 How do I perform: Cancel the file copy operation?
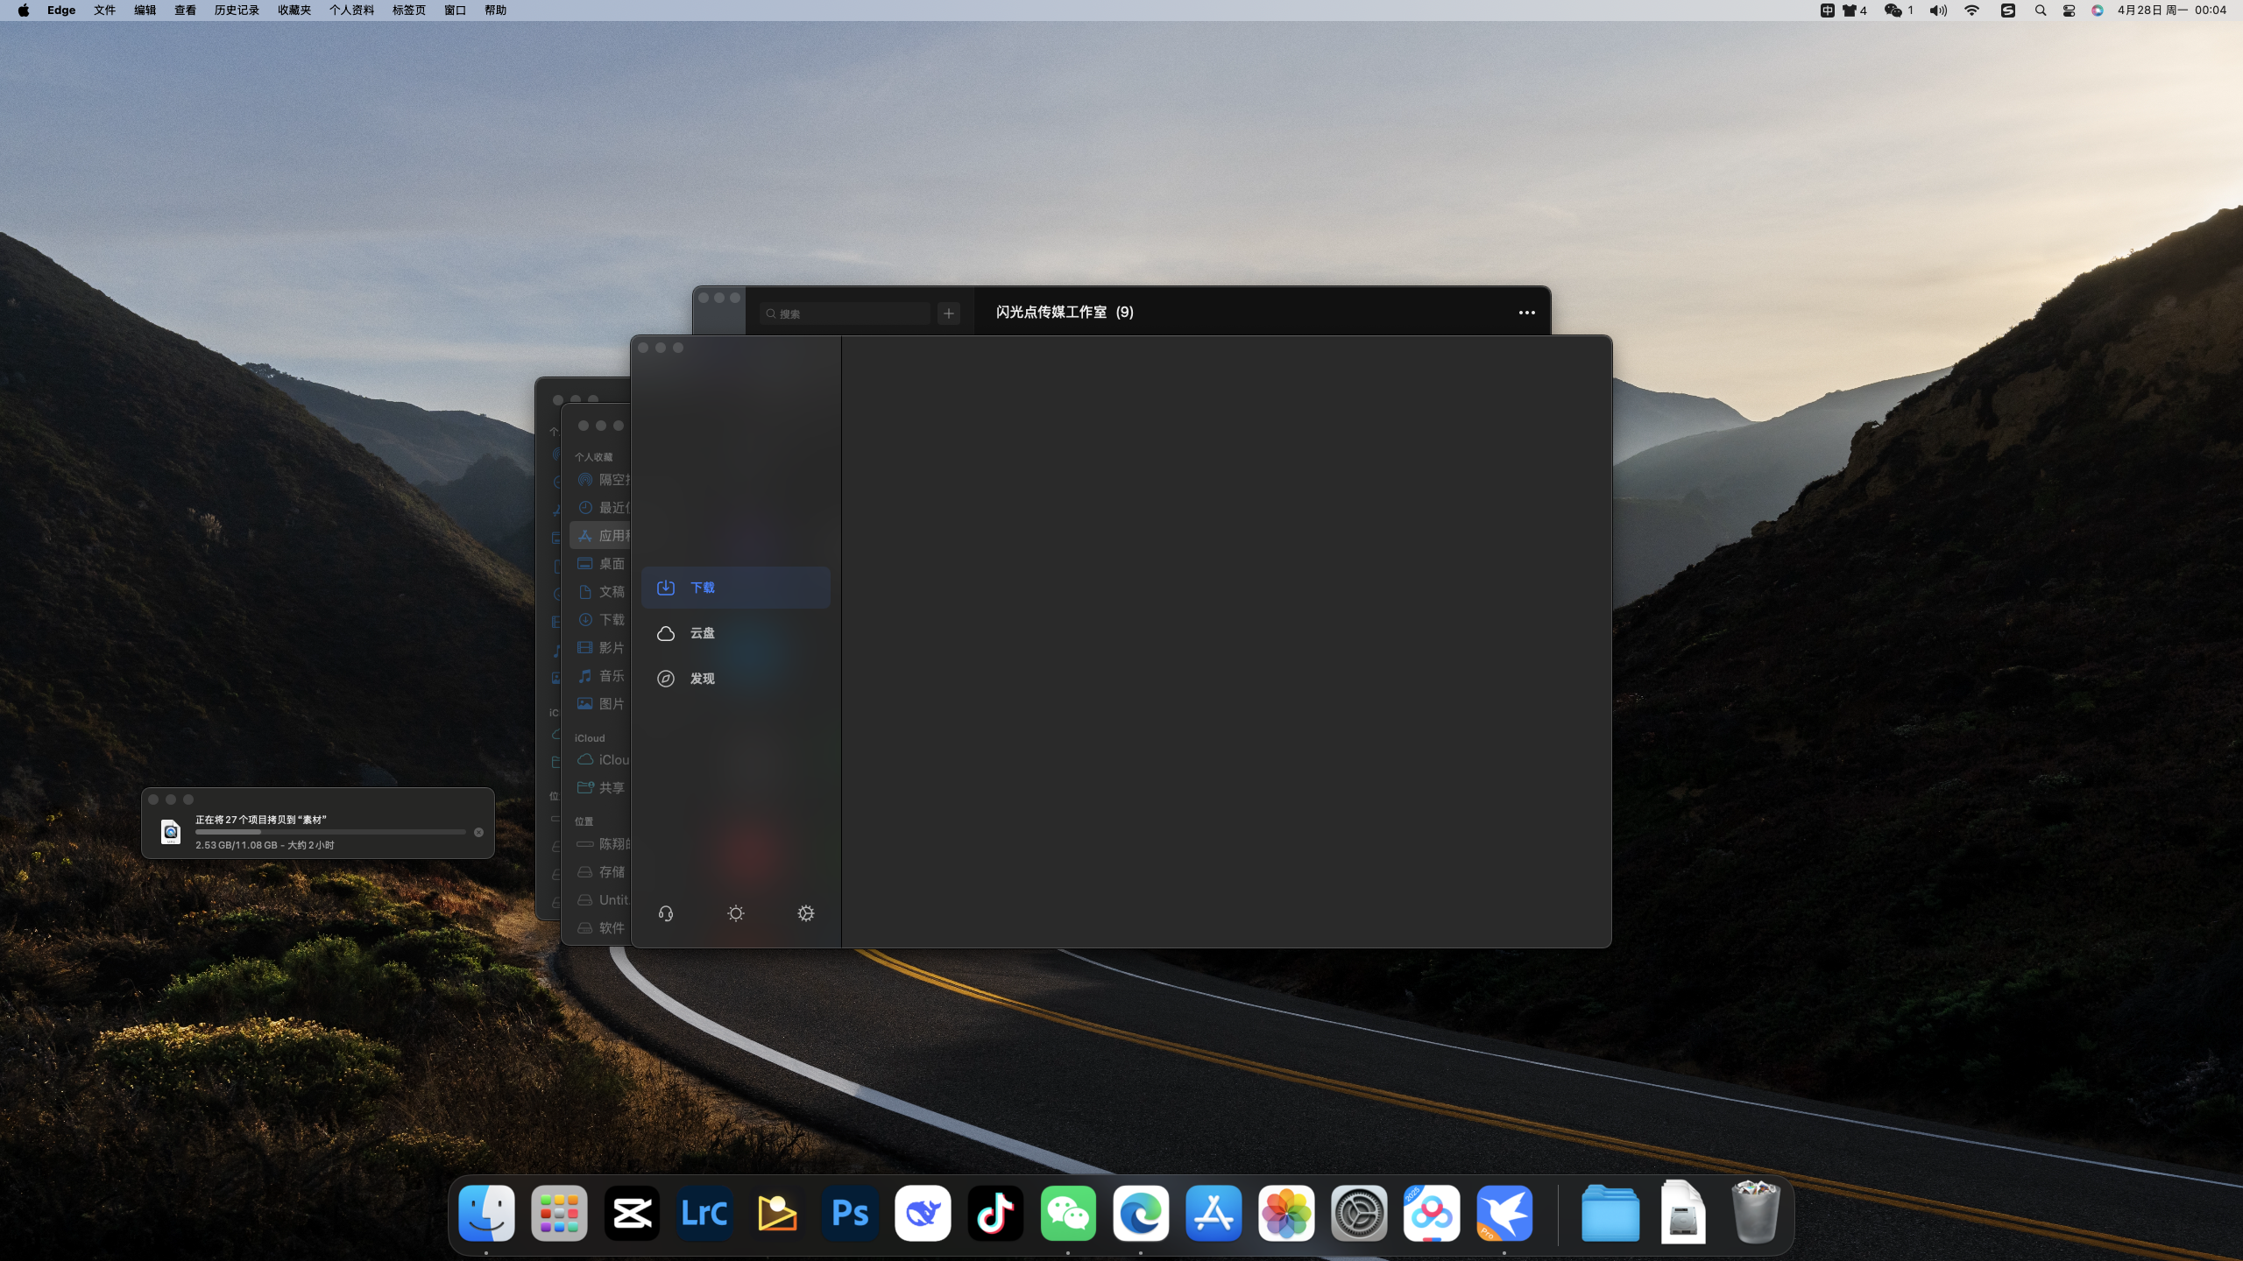[478, 832]
